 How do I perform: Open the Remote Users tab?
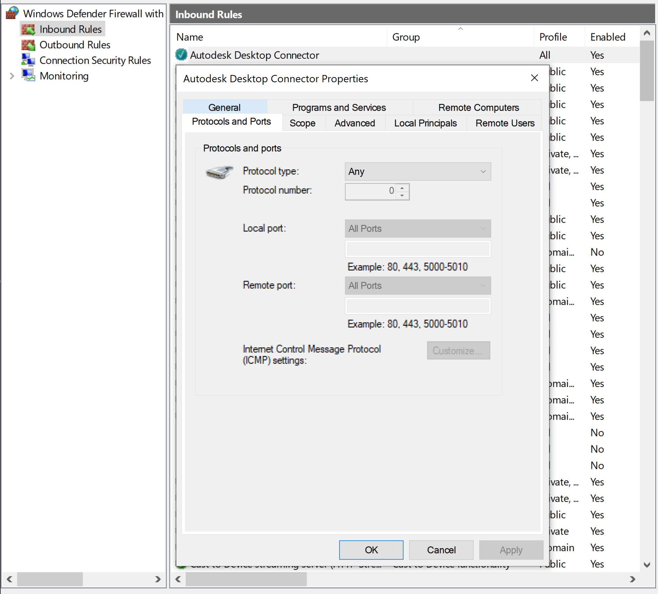tap(505, 123)
